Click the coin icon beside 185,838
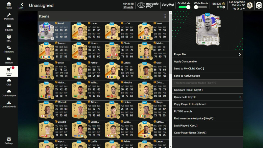This screenshot has width=263, height=148. 224,4
